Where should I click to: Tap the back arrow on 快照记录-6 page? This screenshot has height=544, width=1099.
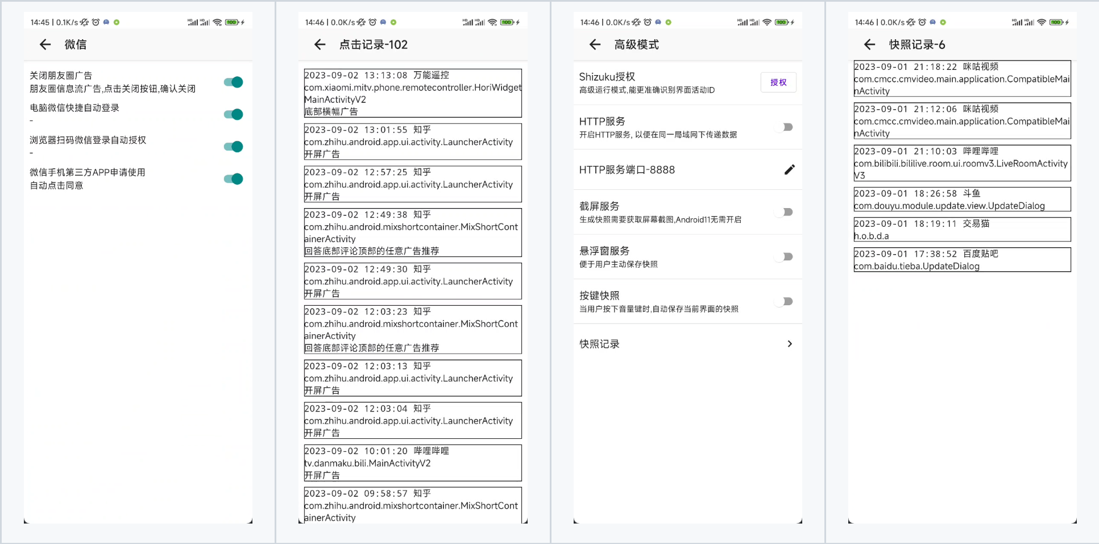(x=869, y=44)
